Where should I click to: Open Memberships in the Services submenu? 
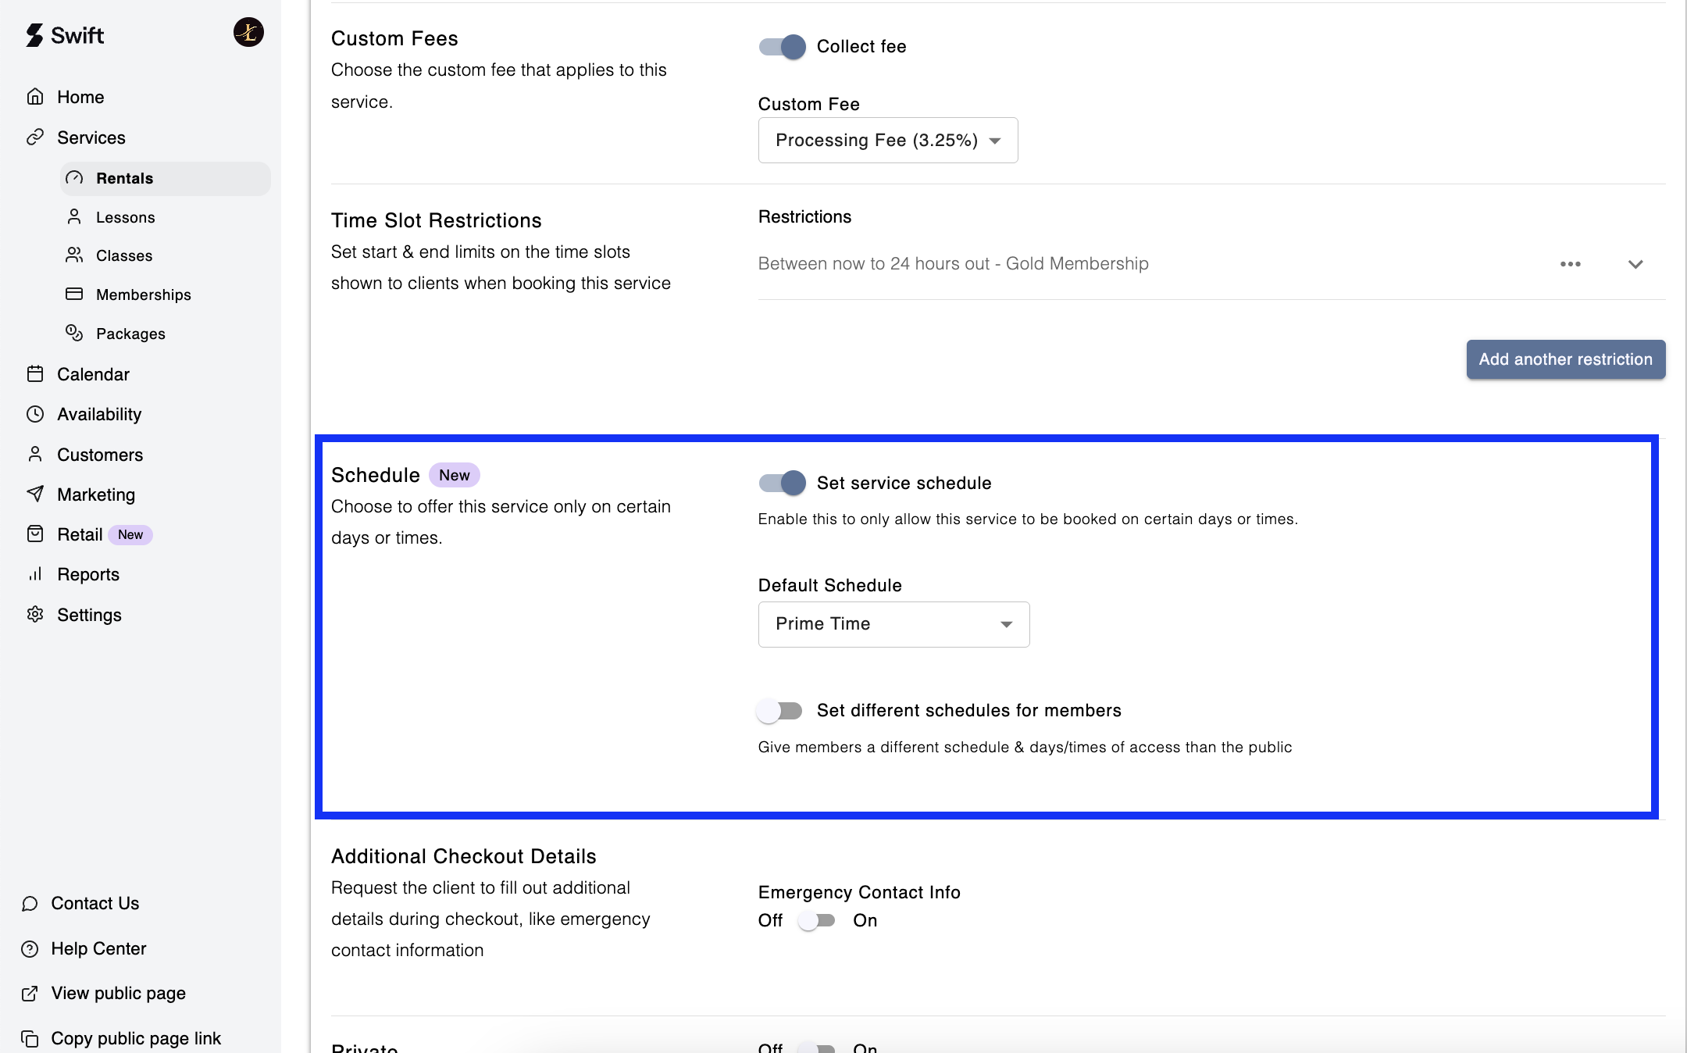(x=143, y=294)
